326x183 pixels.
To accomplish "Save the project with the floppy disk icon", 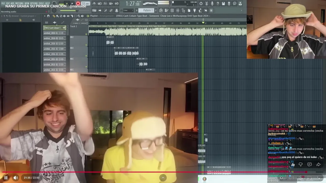I will 223,4.
